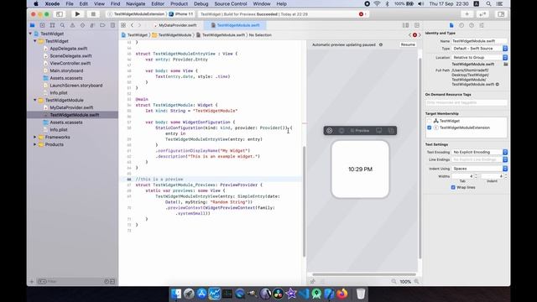
Task: Click the preview on device icon in canvas toolbar
Action: [378, 131]
